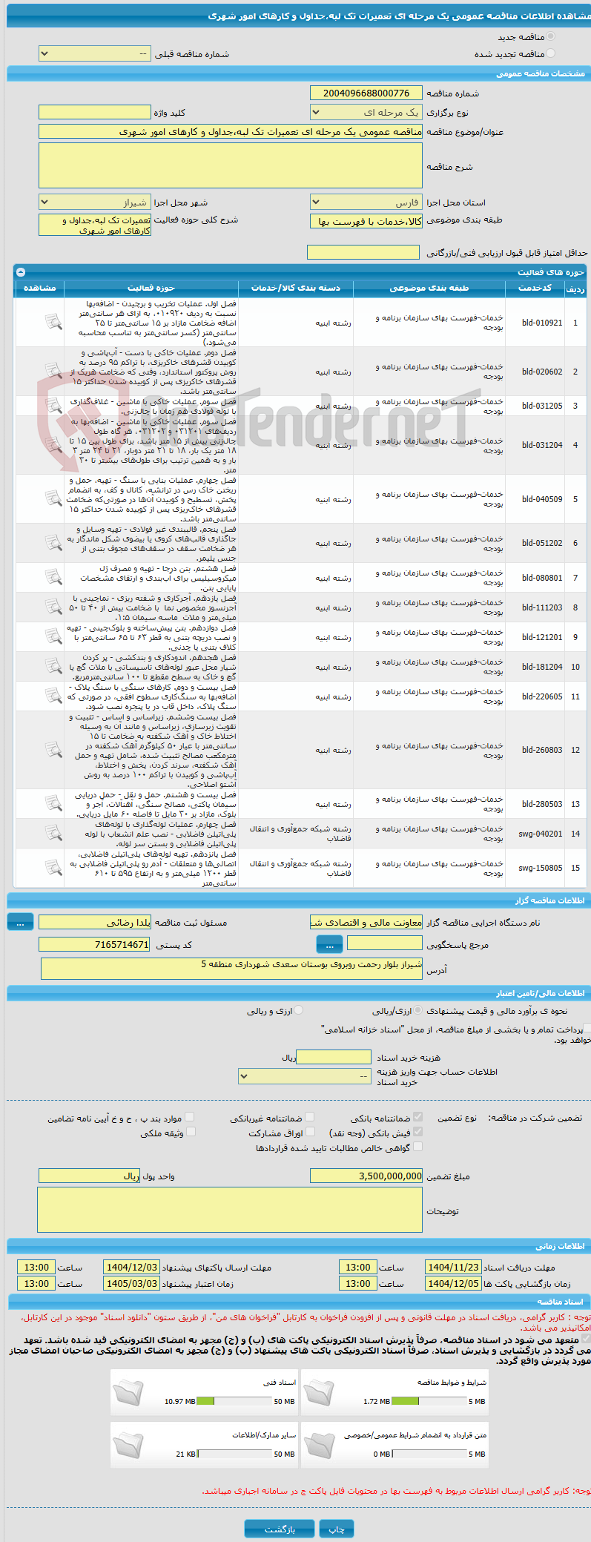Click the مهلت دریافت اسناد date field
The height and width of the screenshot is (1542, 591).
453,1268
